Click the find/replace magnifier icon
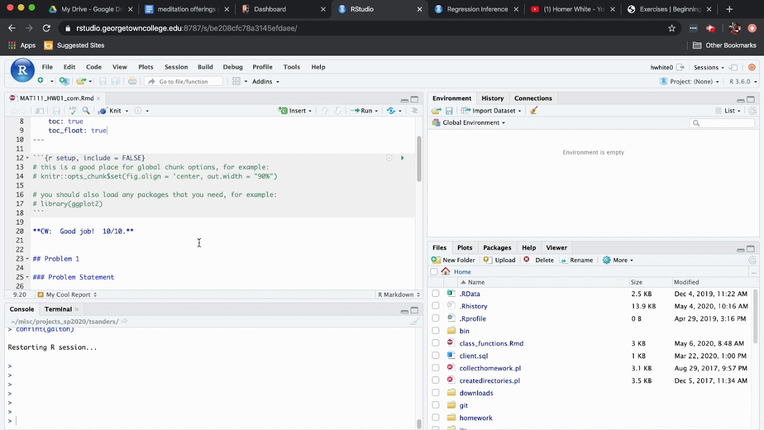Viewport: 764px width, 430px height. pos(86,110)
